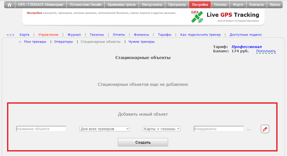287x156 pixels.
Task: Click 'Выход' to log out
Action: pyautogui.click(x=275, y=5)
